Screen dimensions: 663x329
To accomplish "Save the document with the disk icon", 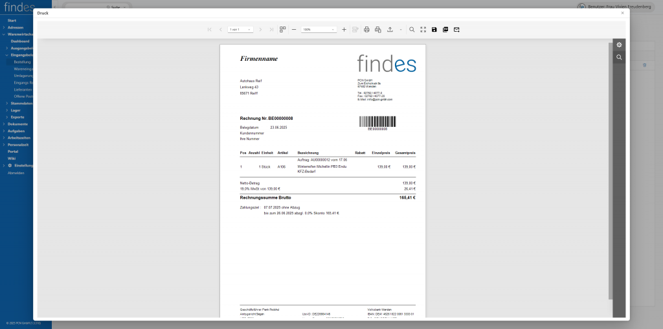I will pyautogui.click(x=434, y=30).
